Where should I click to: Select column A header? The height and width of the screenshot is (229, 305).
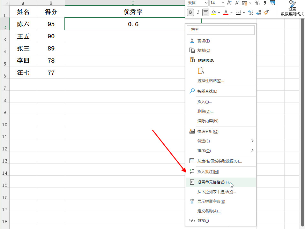coord(23,3)
